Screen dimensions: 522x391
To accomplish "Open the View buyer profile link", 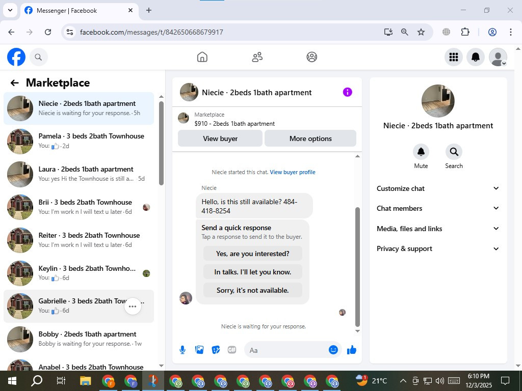I will [293, 172].
